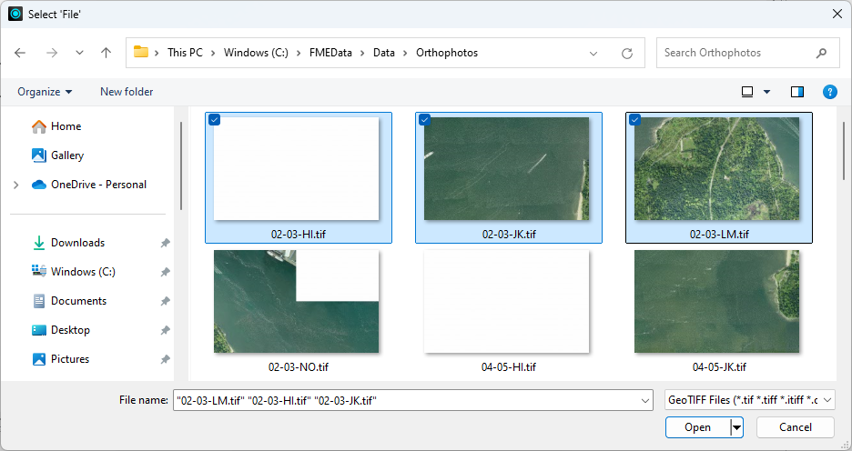The image size is (852, 451).
Task: Select OneDrive - Personal in the sidebar
Action: (x=98, y=185)
